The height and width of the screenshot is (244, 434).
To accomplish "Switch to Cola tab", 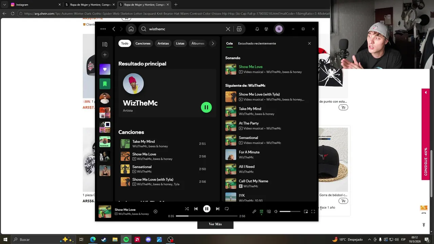I will click(x=230, y=43).
